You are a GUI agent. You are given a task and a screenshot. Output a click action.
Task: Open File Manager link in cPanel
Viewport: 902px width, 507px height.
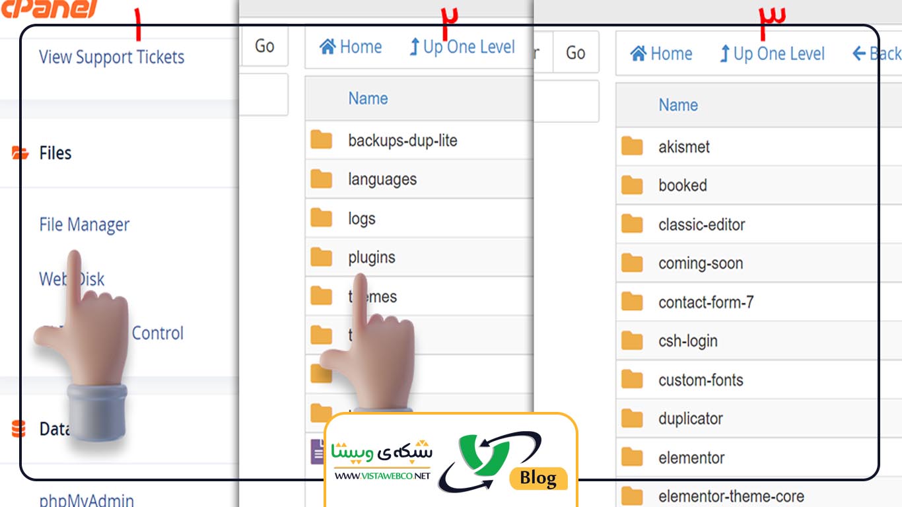point(85,225)
